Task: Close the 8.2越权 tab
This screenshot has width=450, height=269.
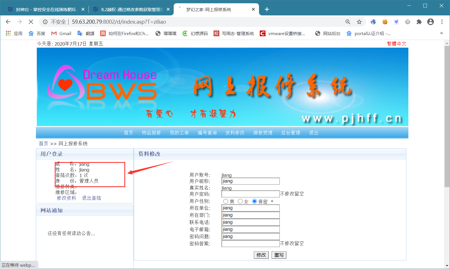Action: click(x=168, y=9)
